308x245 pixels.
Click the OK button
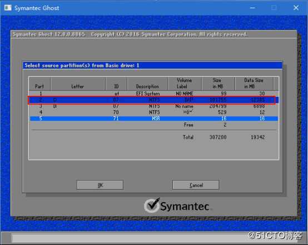tap(100, 185)
